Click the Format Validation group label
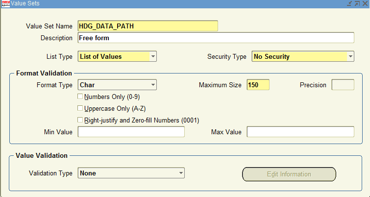The width and height of the screenshot is (370, 197). (44, 74)
